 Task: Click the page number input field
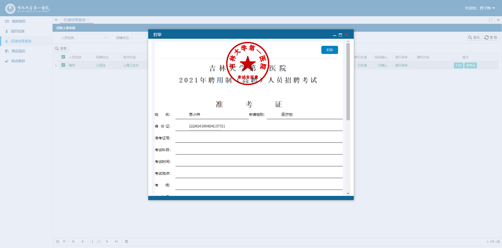coord(93,241)
